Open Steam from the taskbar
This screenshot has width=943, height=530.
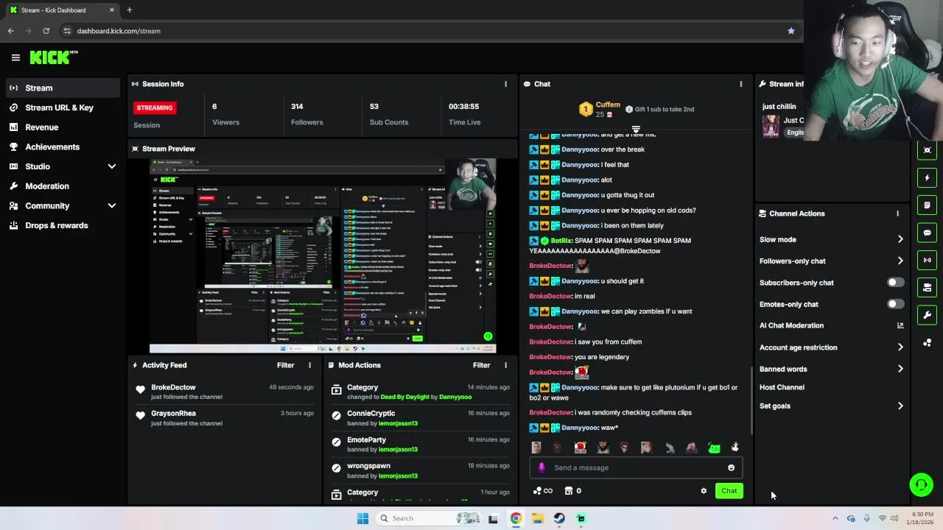[559, 518]
